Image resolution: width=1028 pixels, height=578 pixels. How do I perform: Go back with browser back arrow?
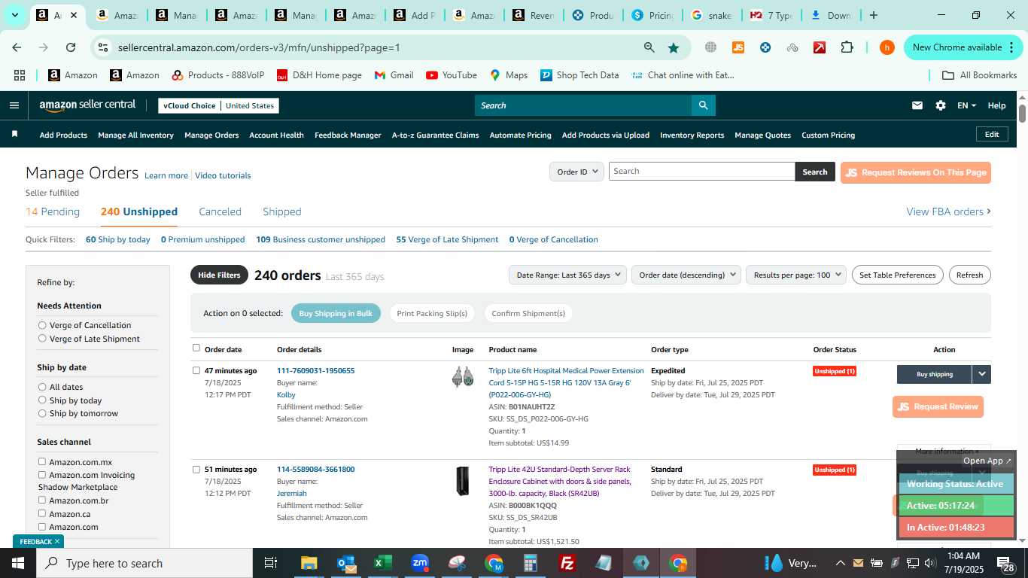point(17,47)
